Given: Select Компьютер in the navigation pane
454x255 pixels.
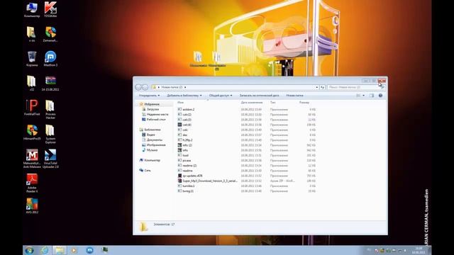Looking at the screenshot, I should pos(150,160).
